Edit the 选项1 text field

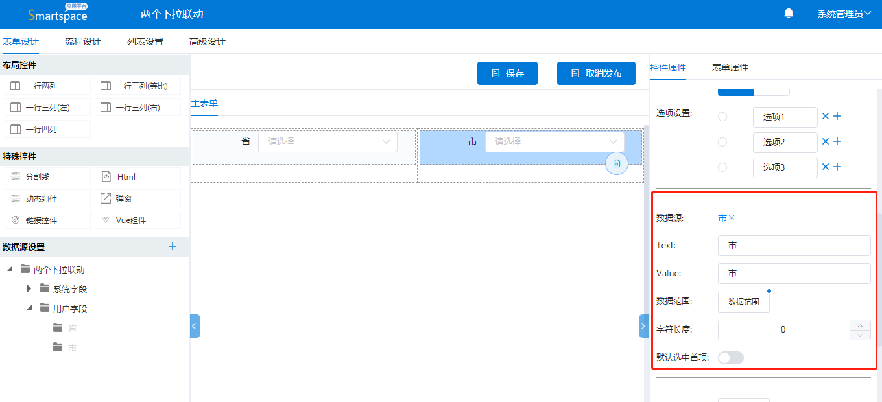(x=785, y=117)
